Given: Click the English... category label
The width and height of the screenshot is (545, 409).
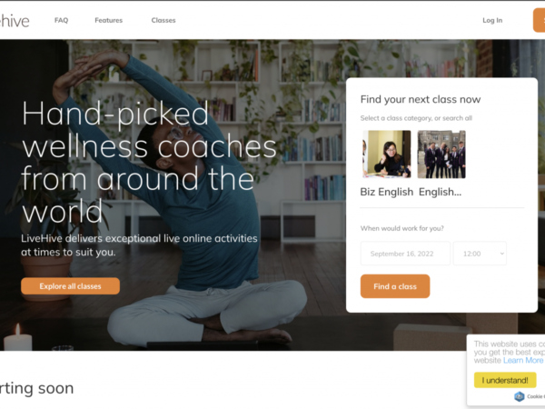Looking at the screenshot, I should pyautogui.click(x=440, y=192).
